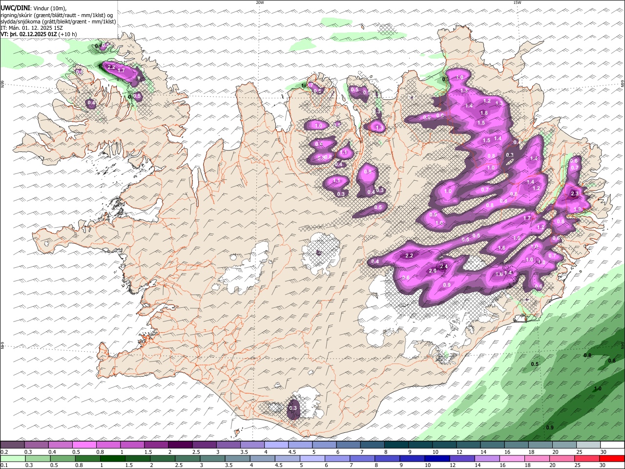Viewport: 625px width, 469px height.
Task: Click the 20W longitude label
Action: pyautogui.click(x=260, y=2)
